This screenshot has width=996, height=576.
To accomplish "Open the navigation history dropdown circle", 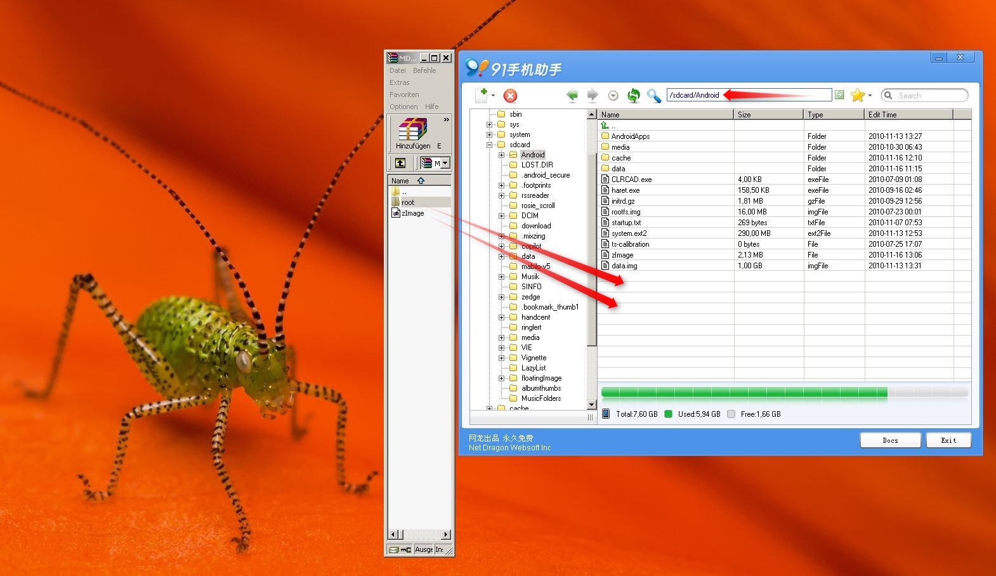I will pyautogui.click(x=613, y=96).
